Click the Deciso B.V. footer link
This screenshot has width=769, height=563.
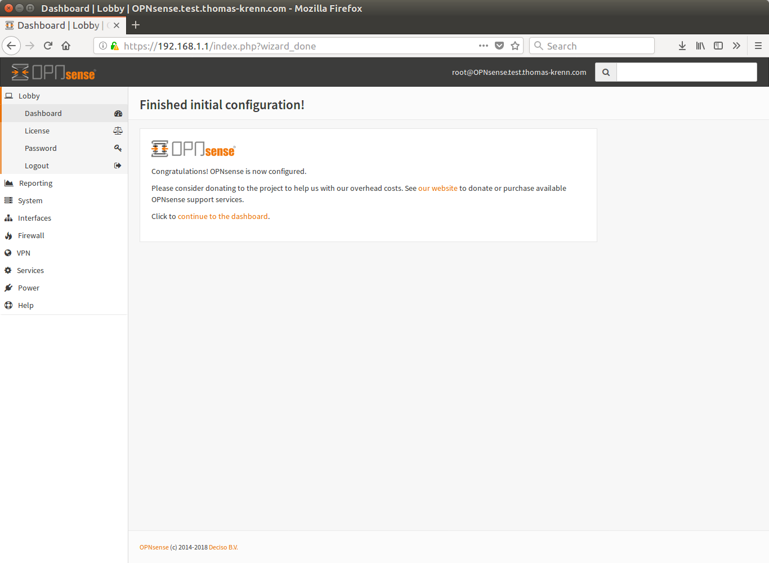point(223,547)
